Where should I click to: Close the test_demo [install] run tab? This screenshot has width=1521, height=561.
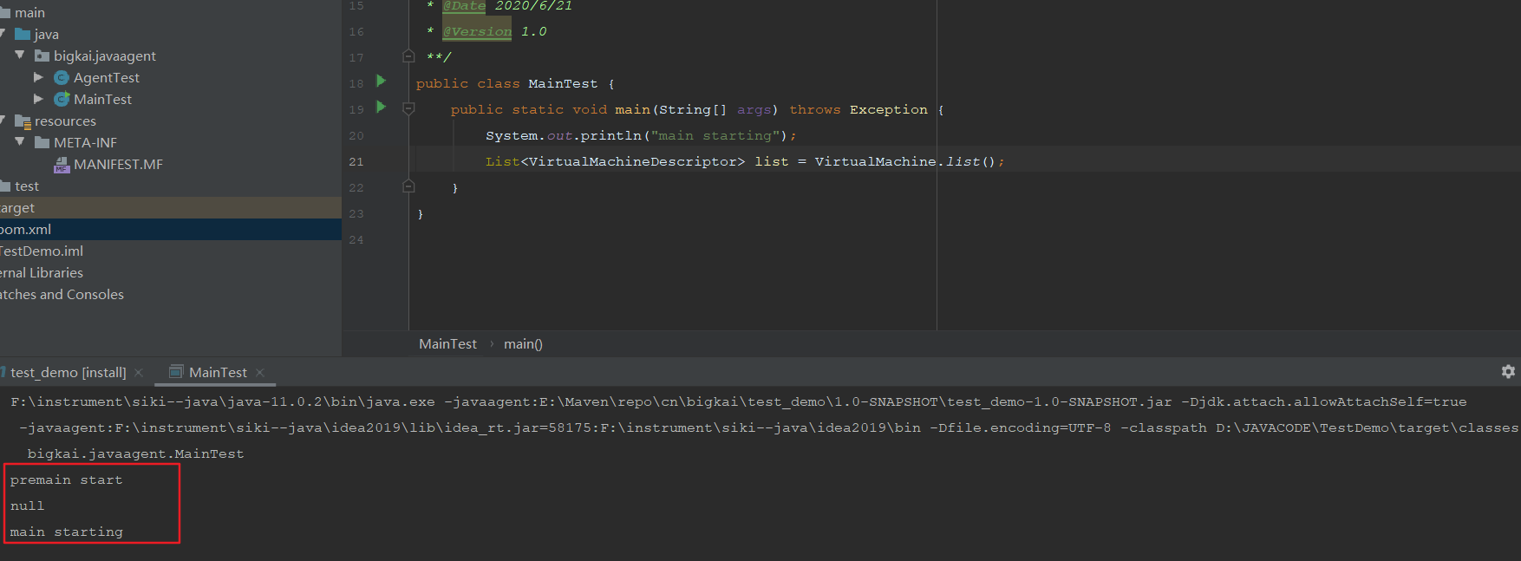tap(139, 373)
